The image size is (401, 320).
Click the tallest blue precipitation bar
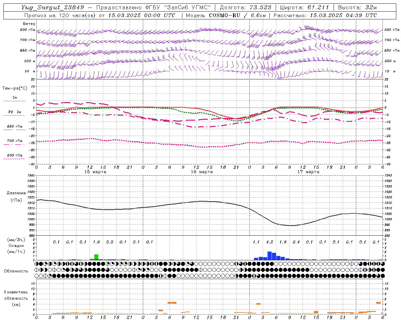[x=269, y=256]
